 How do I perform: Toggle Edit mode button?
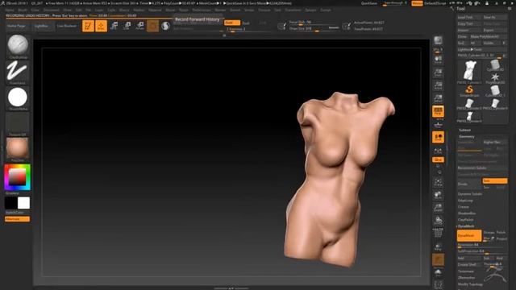coord(88,26)
